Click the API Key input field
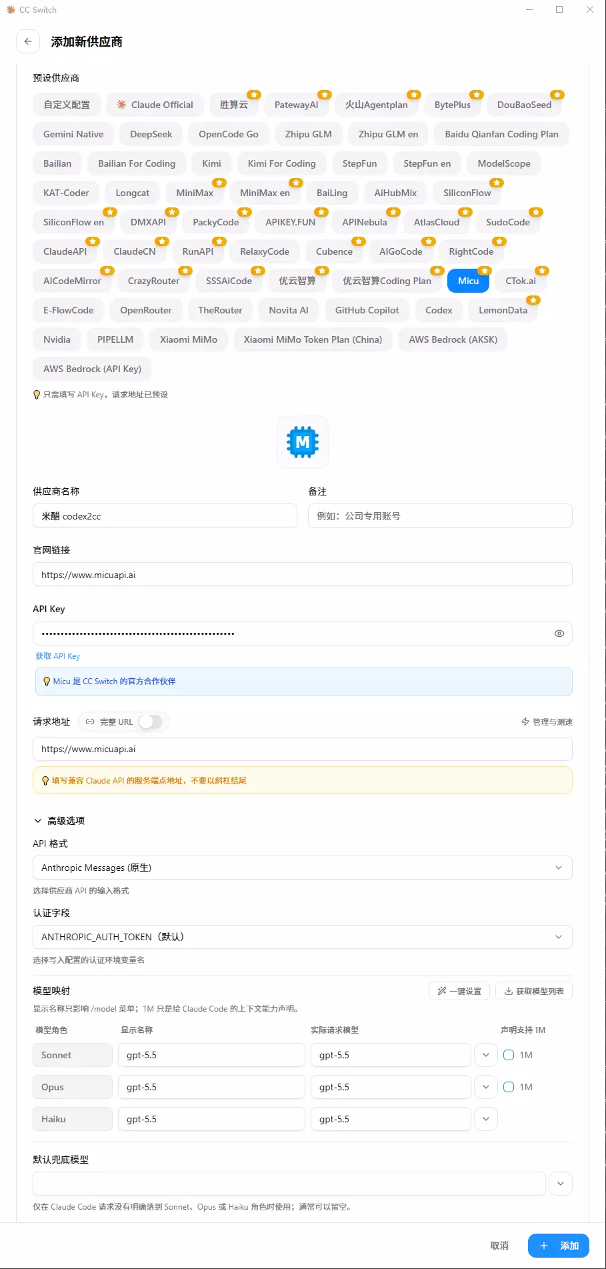Viewport: 606px width, 1269px height. pyautogui.click(x=303, y=633)
